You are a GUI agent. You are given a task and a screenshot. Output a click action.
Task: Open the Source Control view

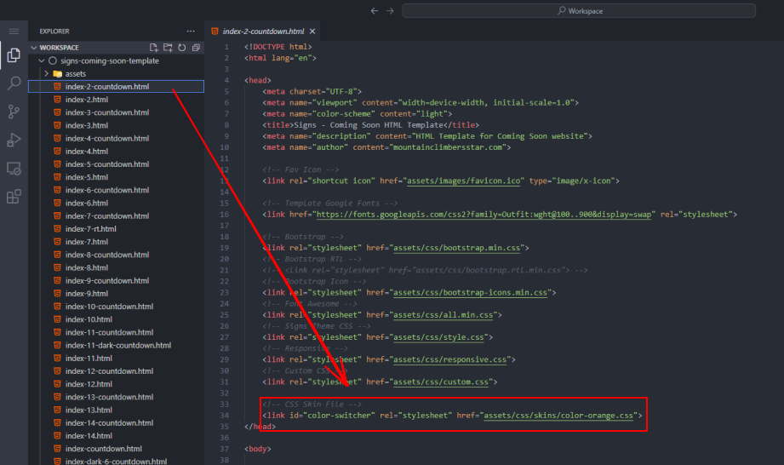[14, 112]
